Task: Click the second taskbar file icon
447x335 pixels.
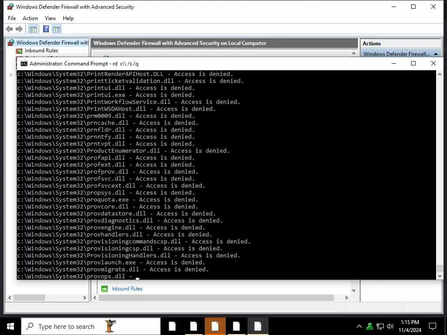Action: 193,326
